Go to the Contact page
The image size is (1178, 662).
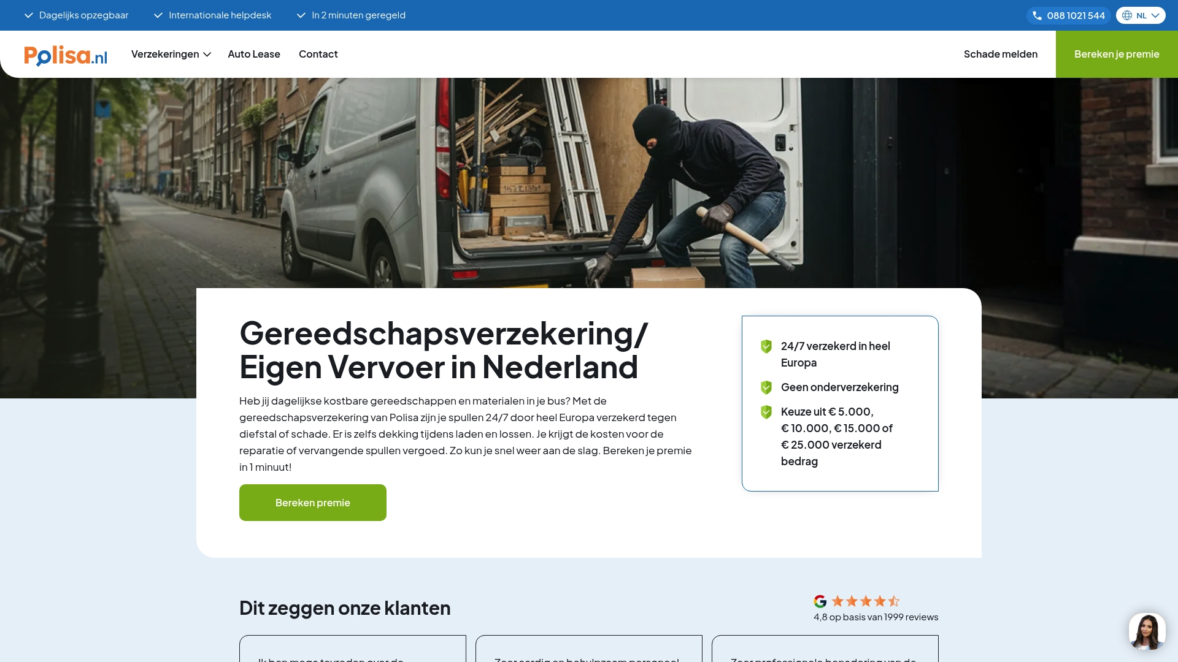tap(318, 54)
